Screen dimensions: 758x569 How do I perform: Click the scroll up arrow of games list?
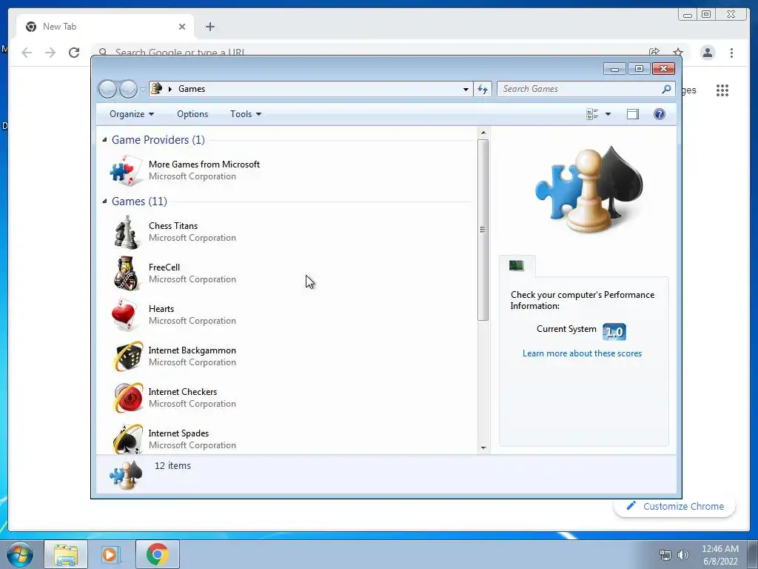coord(483,133)
